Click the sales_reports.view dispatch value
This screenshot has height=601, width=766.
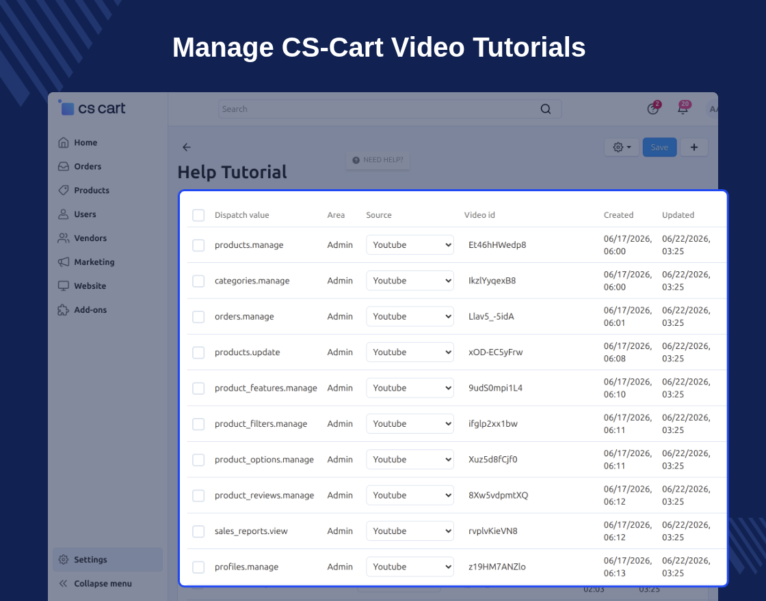(x=251, y=531)
